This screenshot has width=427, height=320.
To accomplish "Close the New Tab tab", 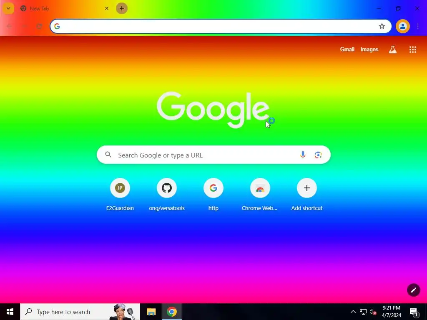I will (x=106, y=8).
